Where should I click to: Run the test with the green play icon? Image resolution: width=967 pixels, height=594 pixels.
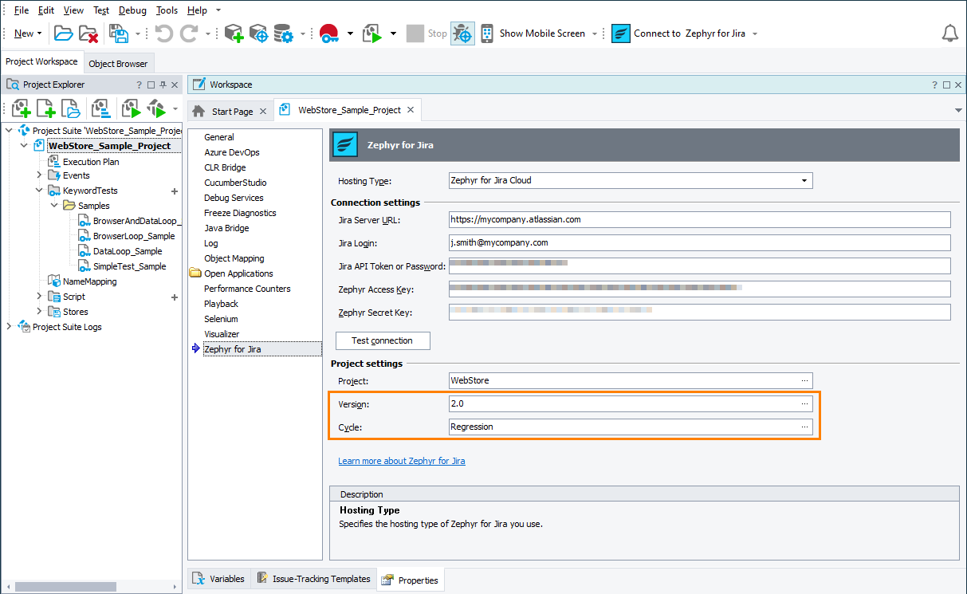[x=373, y=33]
